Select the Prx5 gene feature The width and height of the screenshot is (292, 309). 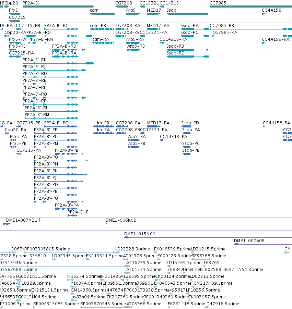pos(14,14)
